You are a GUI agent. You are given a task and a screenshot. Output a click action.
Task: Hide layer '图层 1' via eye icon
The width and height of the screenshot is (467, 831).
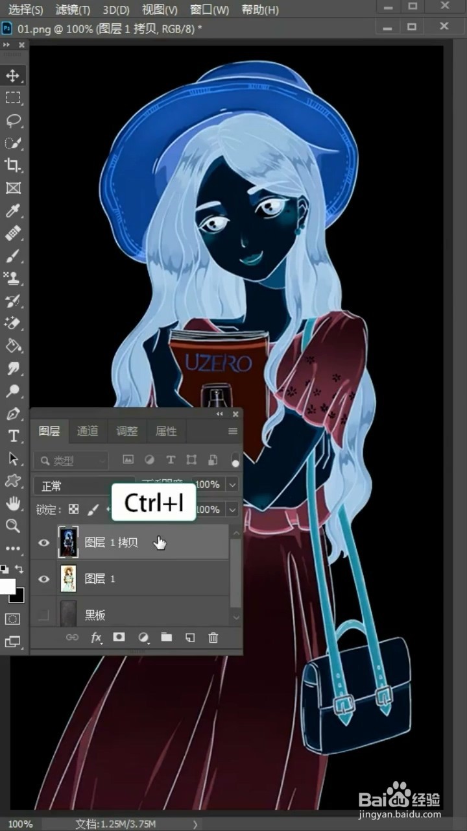[44, 578]
